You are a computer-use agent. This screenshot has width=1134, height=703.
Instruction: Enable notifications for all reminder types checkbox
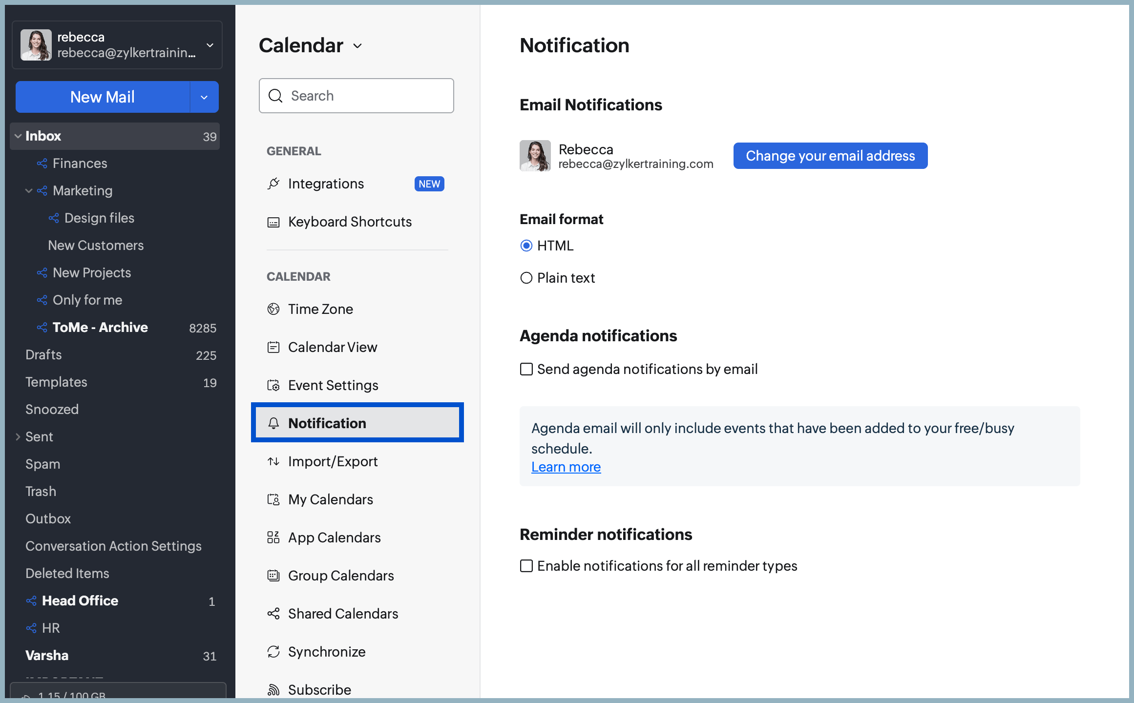coord(526,566)
